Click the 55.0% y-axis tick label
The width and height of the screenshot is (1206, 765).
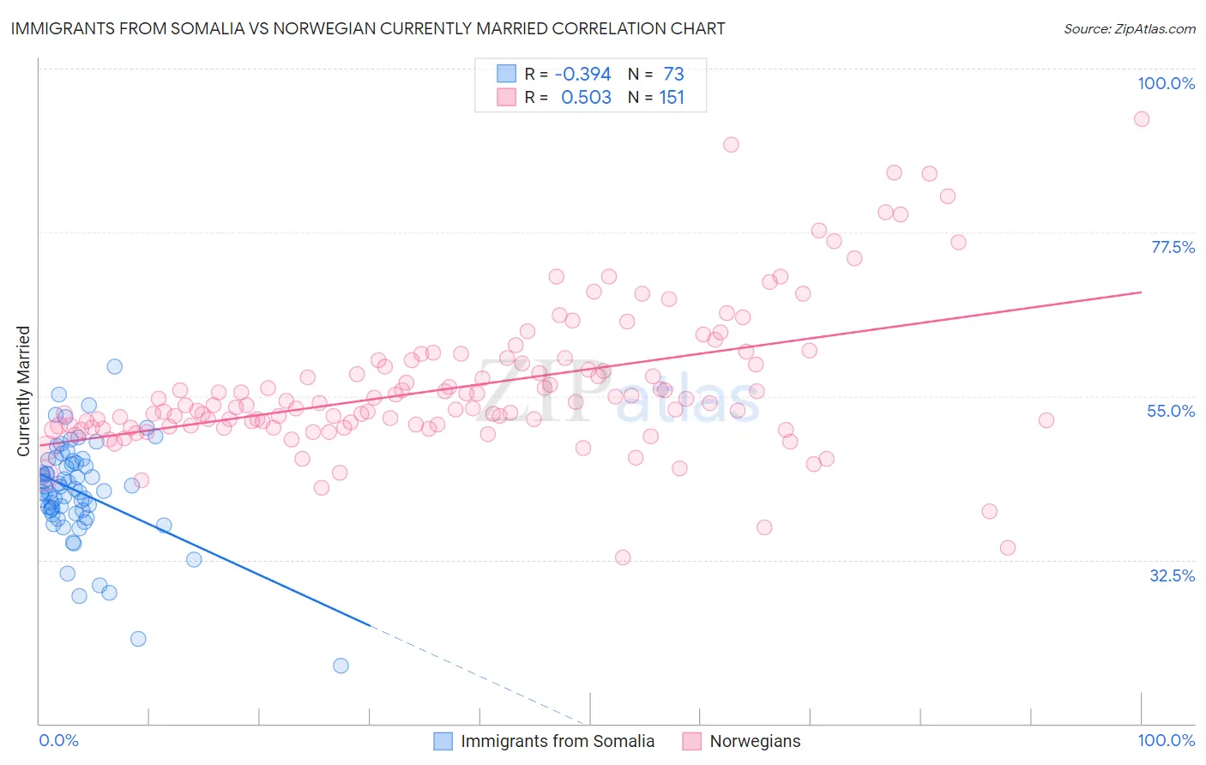(x=1170, y=411)
